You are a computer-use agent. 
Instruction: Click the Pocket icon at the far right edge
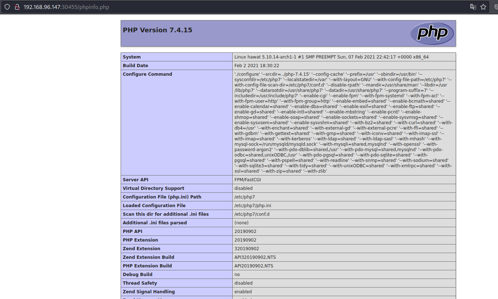(495, 7)
